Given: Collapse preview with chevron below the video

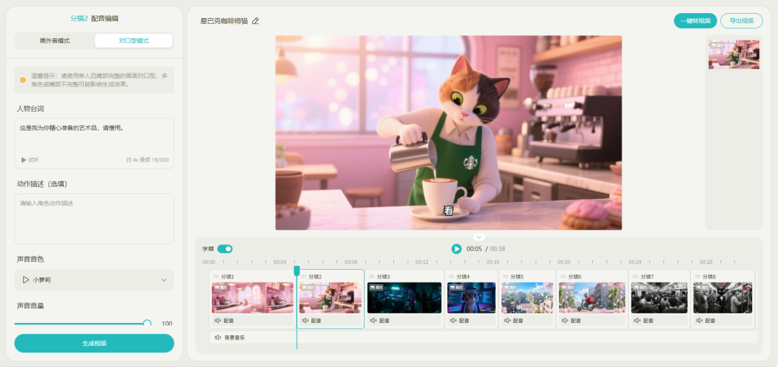Looking at the screenshot, I should coord(478,237).
